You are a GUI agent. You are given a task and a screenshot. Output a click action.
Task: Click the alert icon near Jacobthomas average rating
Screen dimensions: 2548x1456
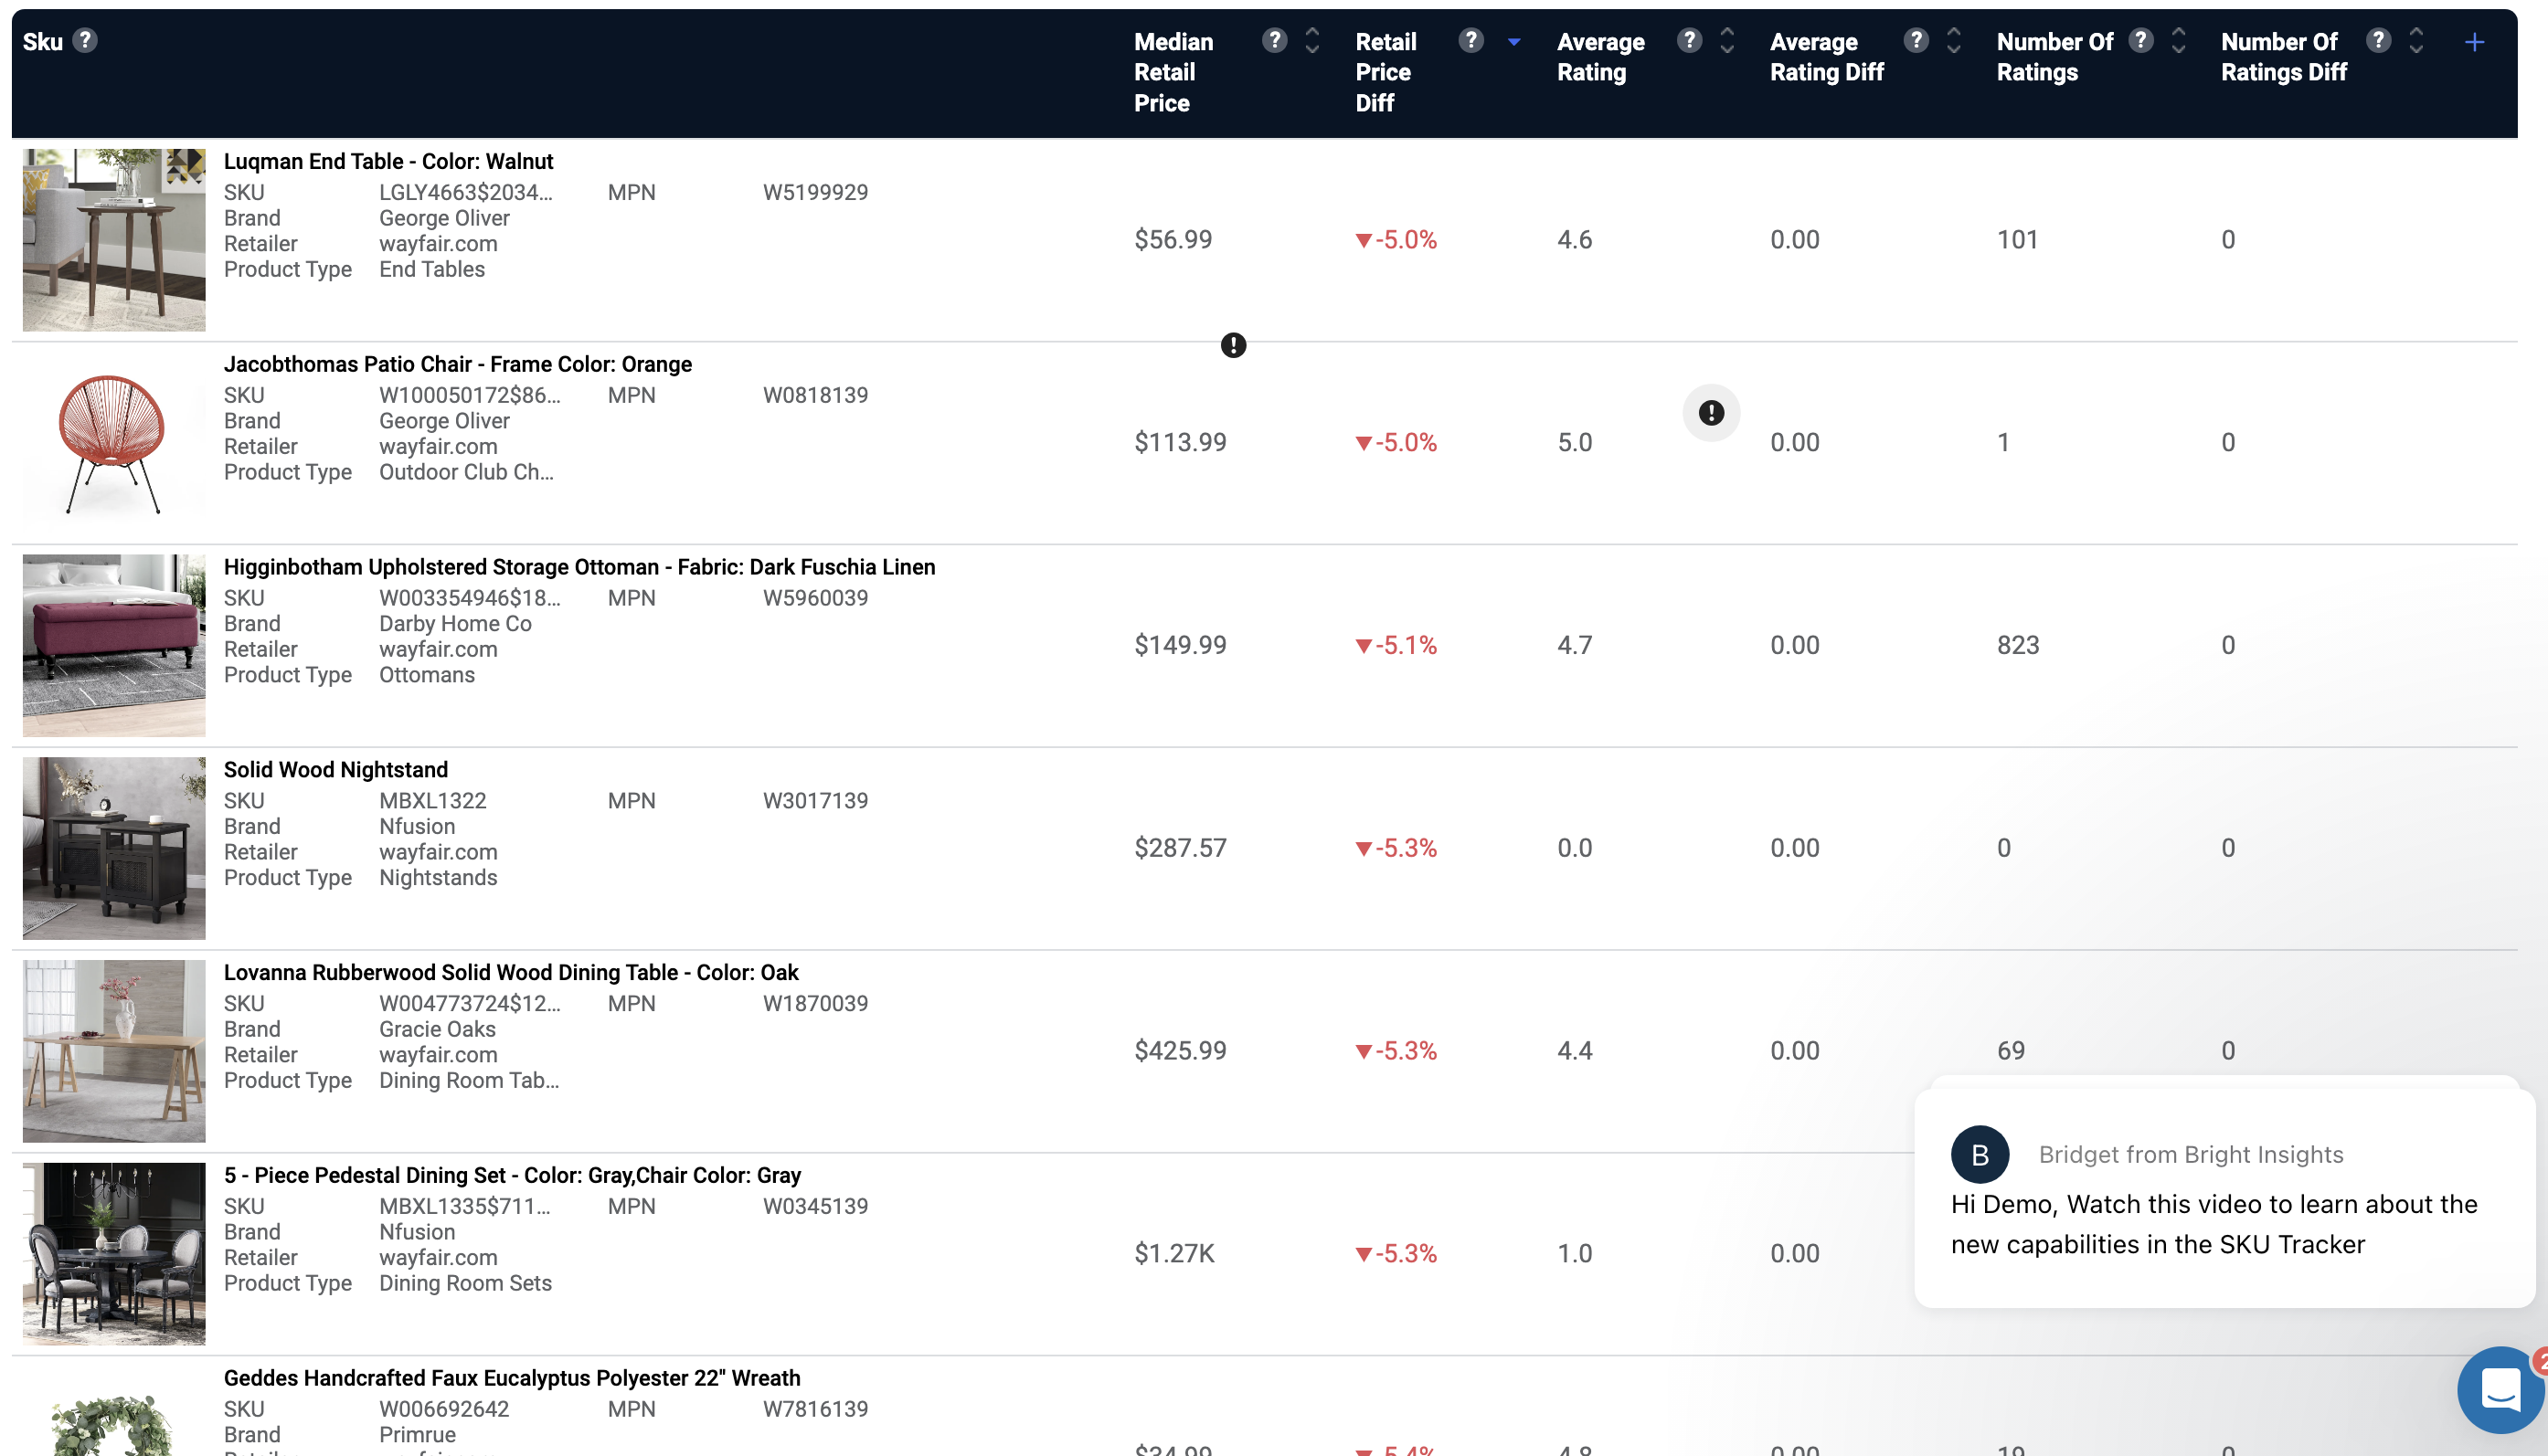(1711, 412)
